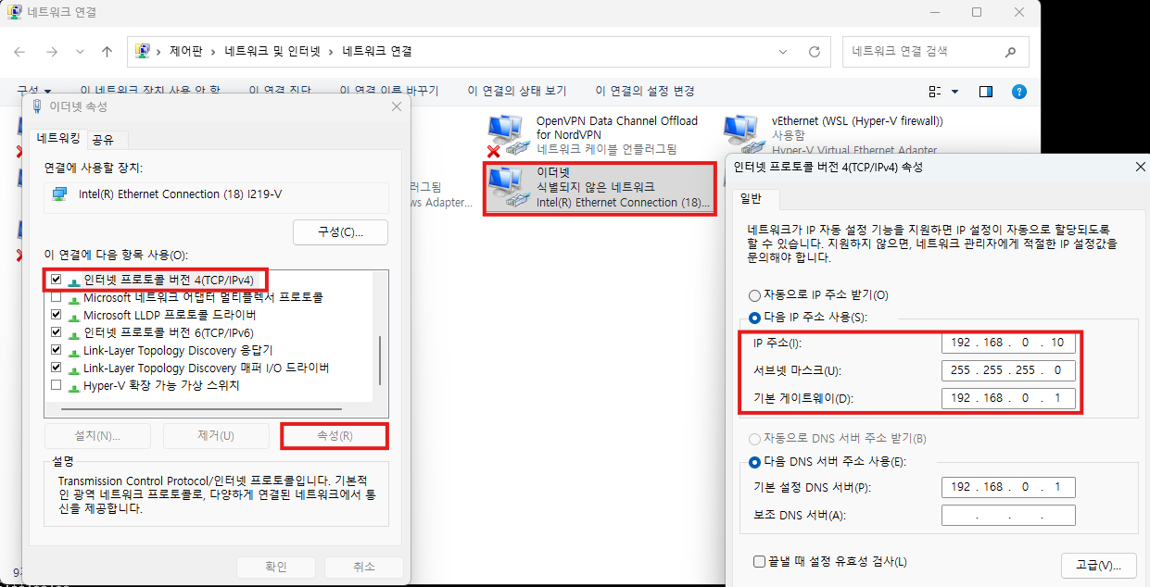The image size is (1150, 587).
Task: Click the 속성(R) button
Action: click(x=334, y=435)
